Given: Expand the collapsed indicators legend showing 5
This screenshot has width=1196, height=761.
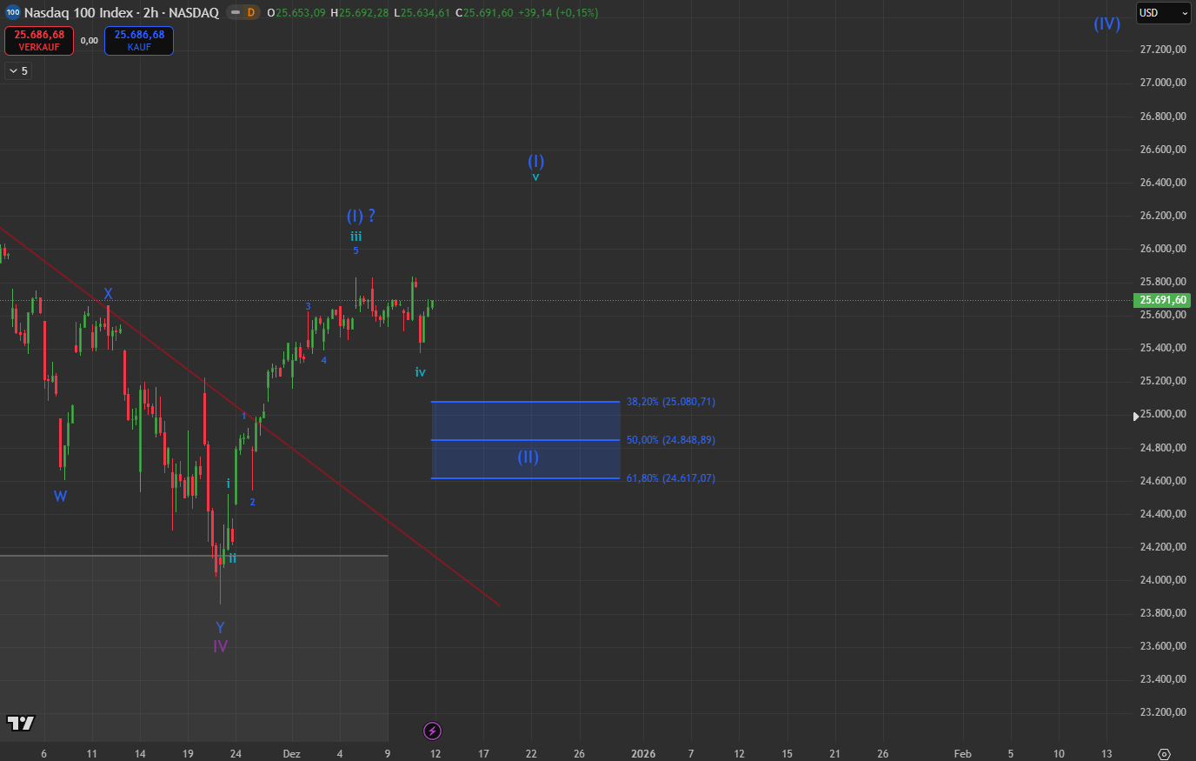Looking at the screenshot, I should pyautogui.click(x=18, y=70).
